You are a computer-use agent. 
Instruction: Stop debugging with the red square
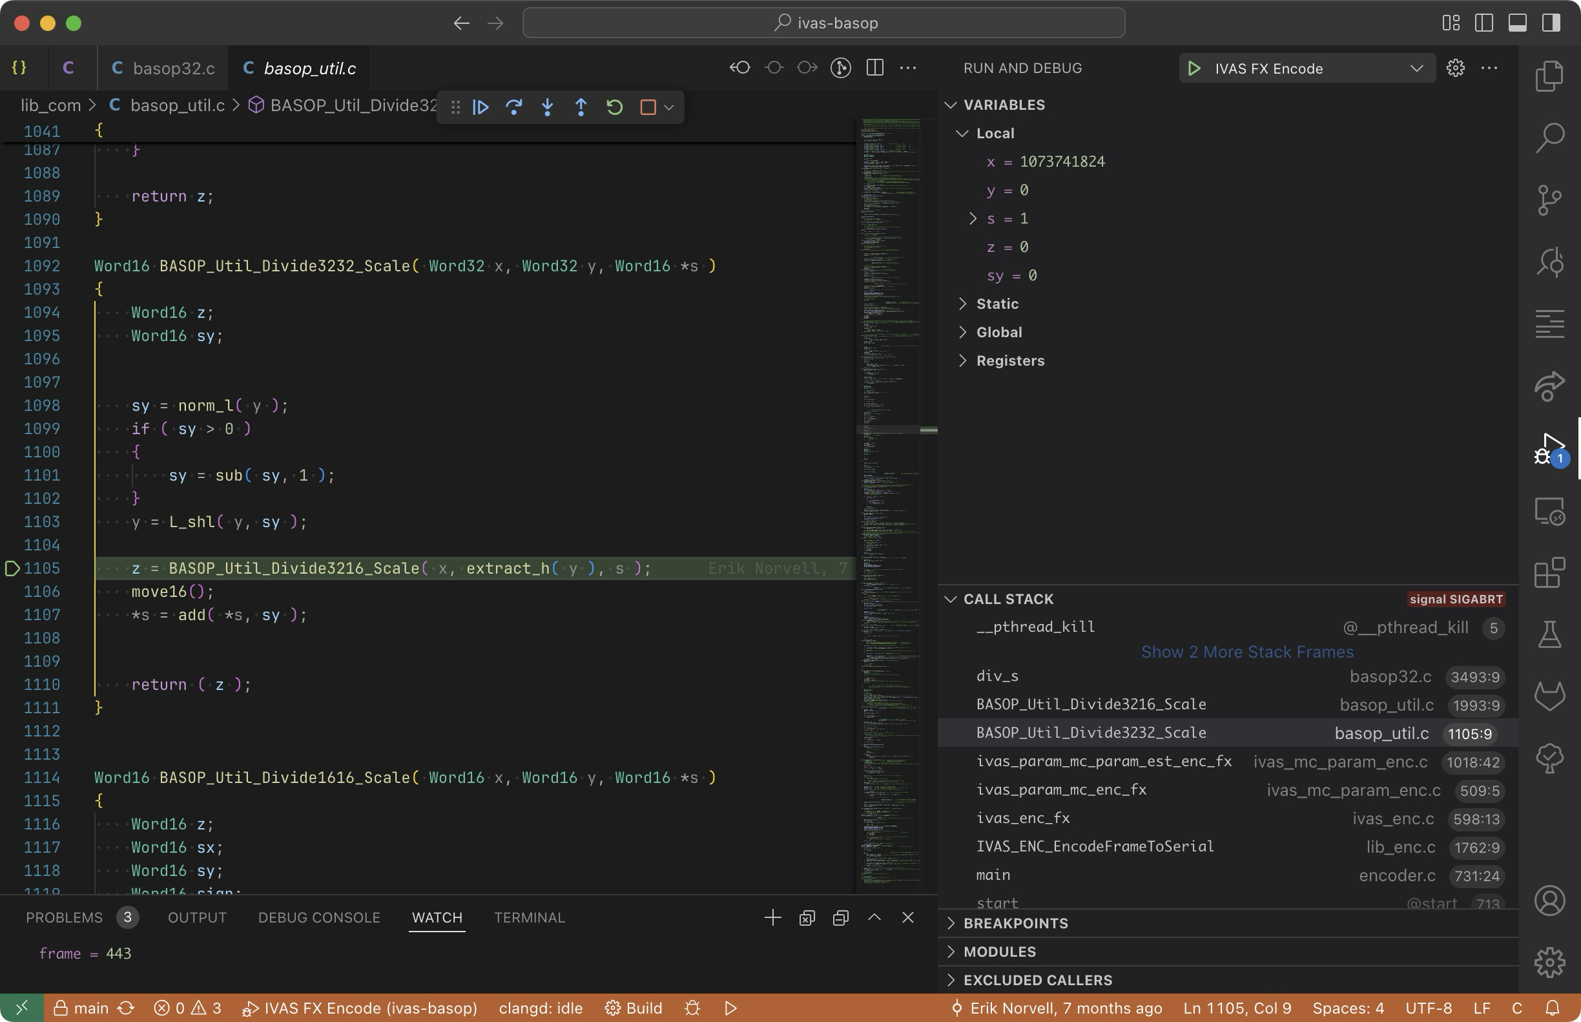click(648, 107)
